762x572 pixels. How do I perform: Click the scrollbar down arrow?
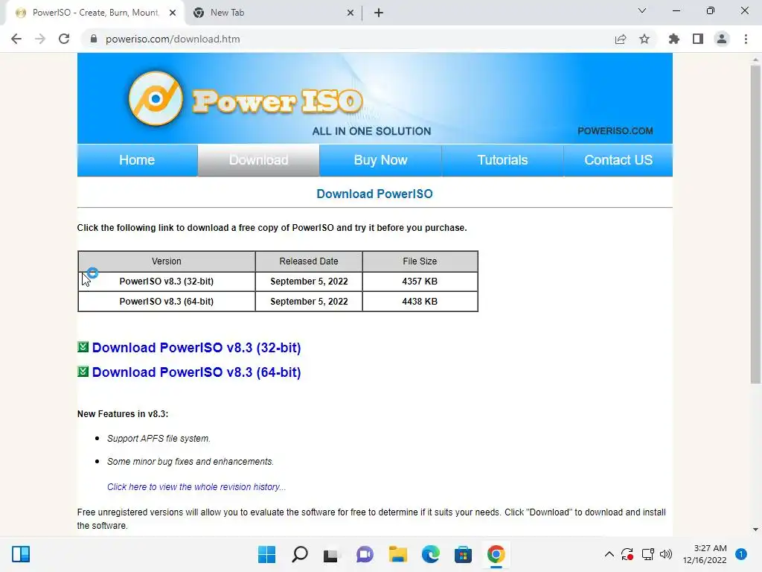click(x=755, y=530)
